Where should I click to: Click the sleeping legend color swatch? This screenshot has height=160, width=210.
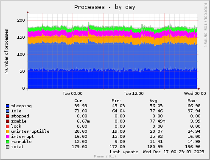click(8, 106)
